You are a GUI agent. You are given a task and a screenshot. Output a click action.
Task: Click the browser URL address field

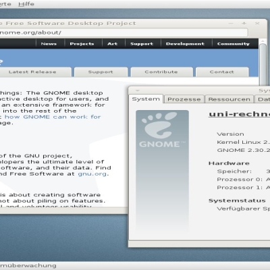[x=124, y=32]
